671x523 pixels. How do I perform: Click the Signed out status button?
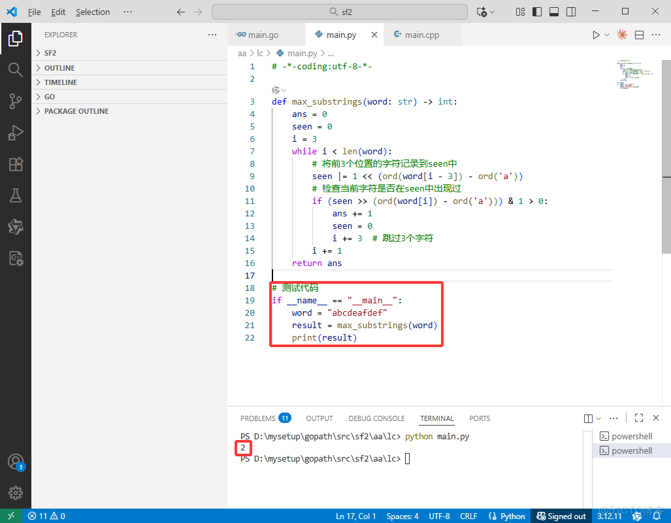coord(560,516)
